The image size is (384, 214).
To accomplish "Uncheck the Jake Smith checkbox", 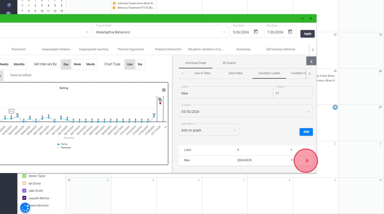I will [24, 191].
